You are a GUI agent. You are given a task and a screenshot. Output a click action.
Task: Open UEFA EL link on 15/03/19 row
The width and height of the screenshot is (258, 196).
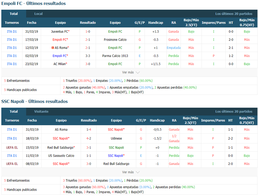click(x=12, y=147)
